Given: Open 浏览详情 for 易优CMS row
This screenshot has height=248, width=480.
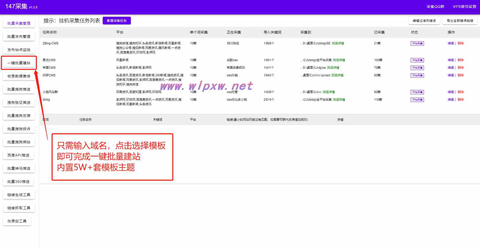Looking at the screenshot, I should (339, 60).
